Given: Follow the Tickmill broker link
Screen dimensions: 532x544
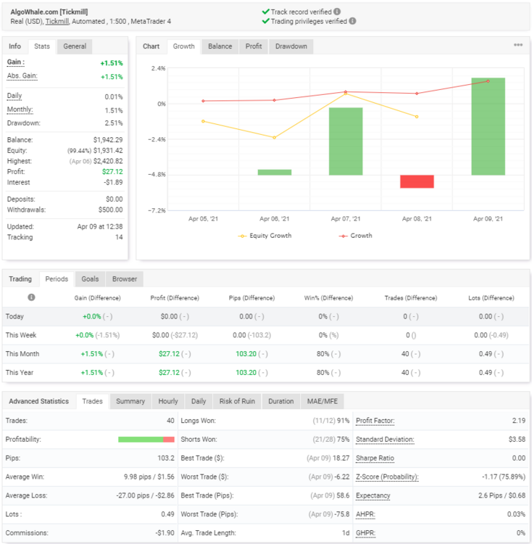Looking at the screenshot, I should [57, 22].
